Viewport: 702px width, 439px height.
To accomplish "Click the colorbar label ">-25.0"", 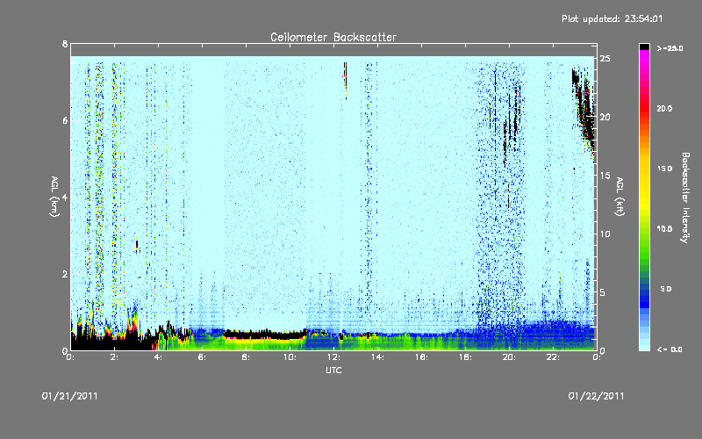I will click(670, 48).
